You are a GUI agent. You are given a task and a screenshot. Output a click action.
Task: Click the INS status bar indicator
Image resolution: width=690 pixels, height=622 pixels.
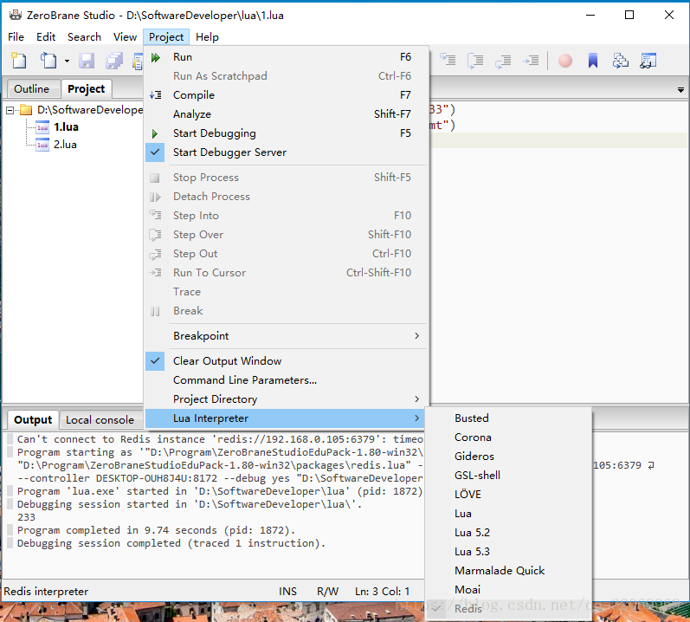click(x=287, y=591)
